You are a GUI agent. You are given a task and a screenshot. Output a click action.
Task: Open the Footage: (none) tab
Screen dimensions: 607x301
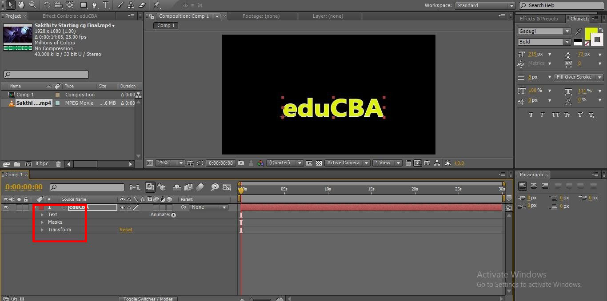point(261,16)
